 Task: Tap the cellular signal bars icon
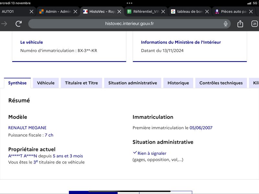(249, 3)
